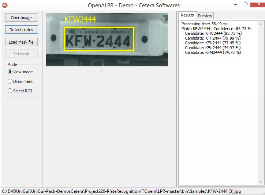This screenshot has width=265, height=195.
Task: Click the Mode group label
Action: [12, 65]
